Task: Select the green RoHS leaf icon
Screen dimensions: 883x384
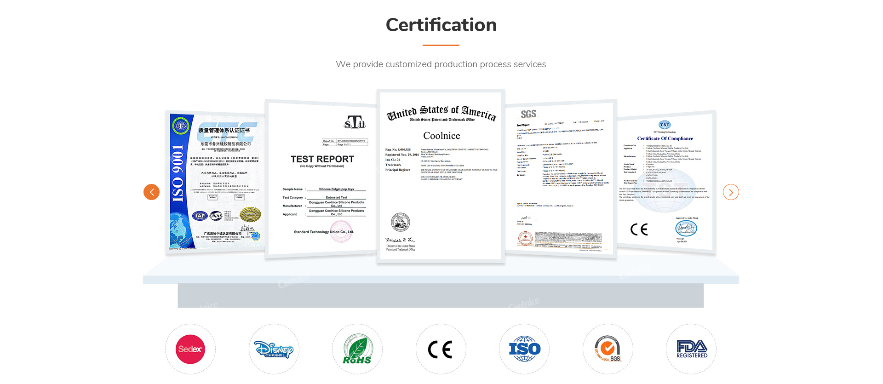Action: (357, 349)
